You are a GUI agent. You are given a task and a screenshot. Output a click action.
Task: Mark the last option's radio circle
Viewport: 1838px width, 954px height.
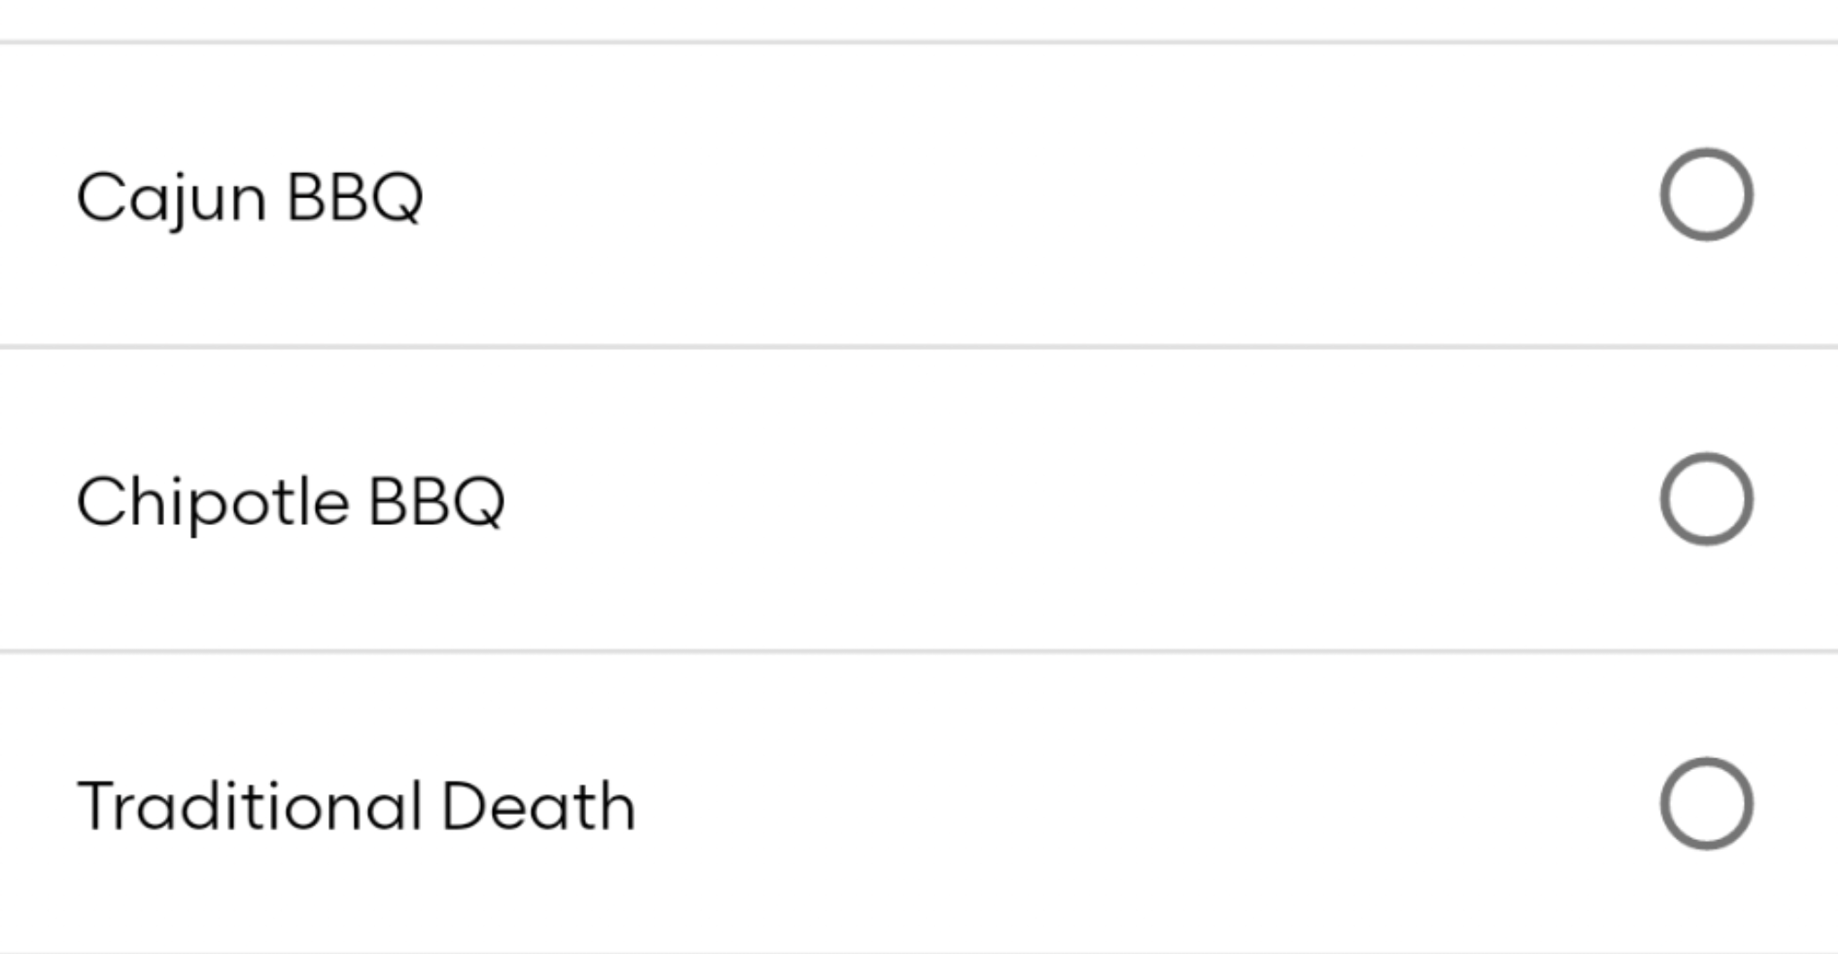(x=1706, y=803)
